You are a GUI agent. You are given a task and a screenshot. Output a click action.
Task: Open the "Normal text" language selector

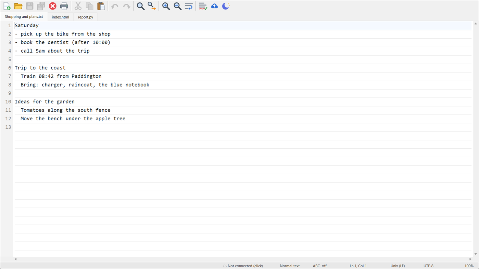click(x=290, y=266)
